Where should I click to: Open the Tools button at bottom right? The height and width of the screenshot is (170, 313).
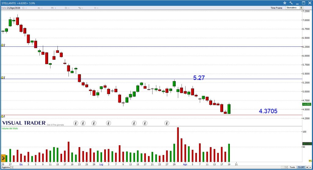(x=292, y=167)
